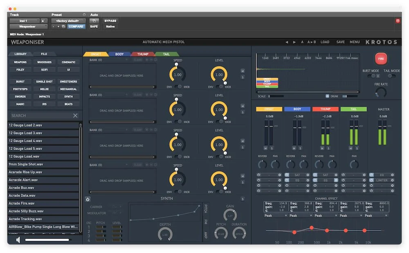This screenshot has width=409, height=253.
Task: Click the TAIL pan knob
Action: point(354,164)
